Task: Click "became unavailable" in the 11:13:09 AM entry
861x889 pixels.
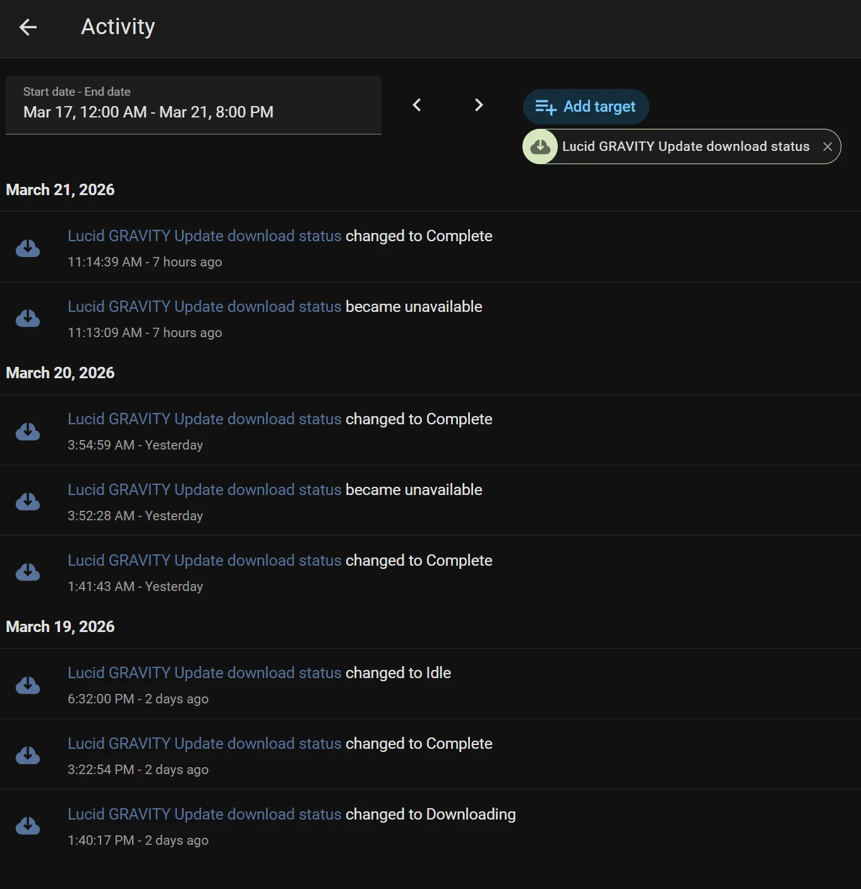Action: [414, 306]
